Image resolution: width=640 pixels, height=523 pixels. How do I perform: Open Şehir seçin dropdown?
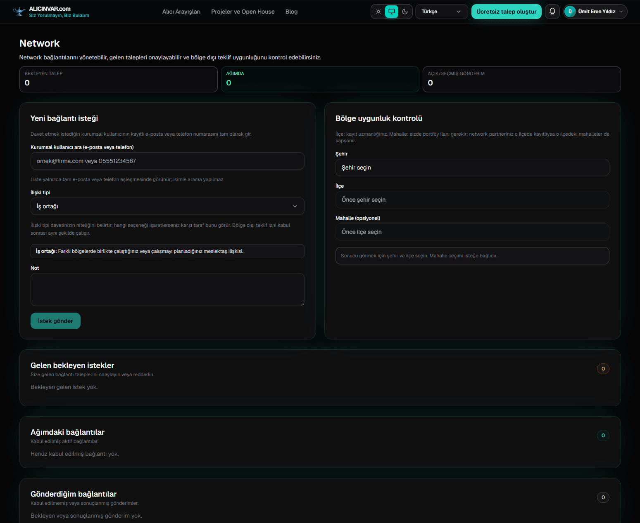tap(472, 167)
